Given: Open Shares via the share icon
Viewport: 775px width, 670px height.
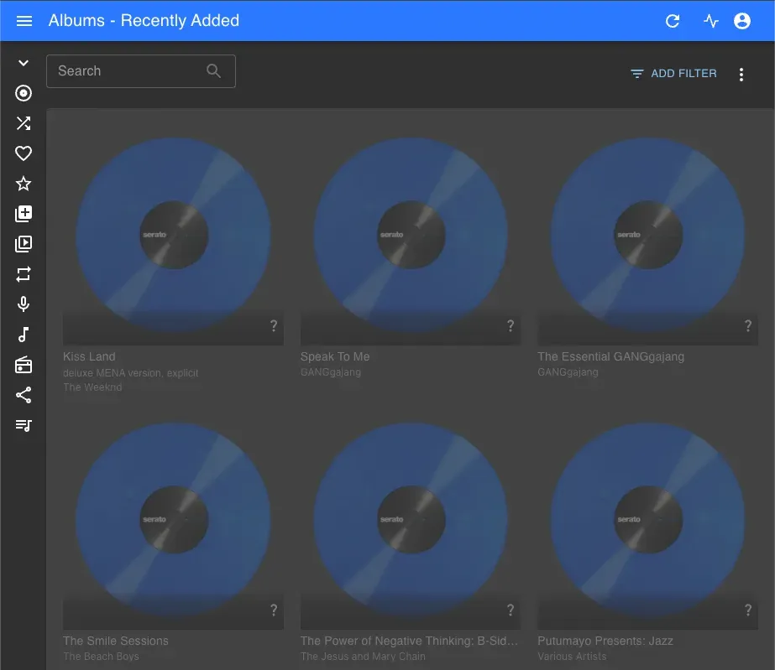Looking at the screenshot, I should click(24, 395).
